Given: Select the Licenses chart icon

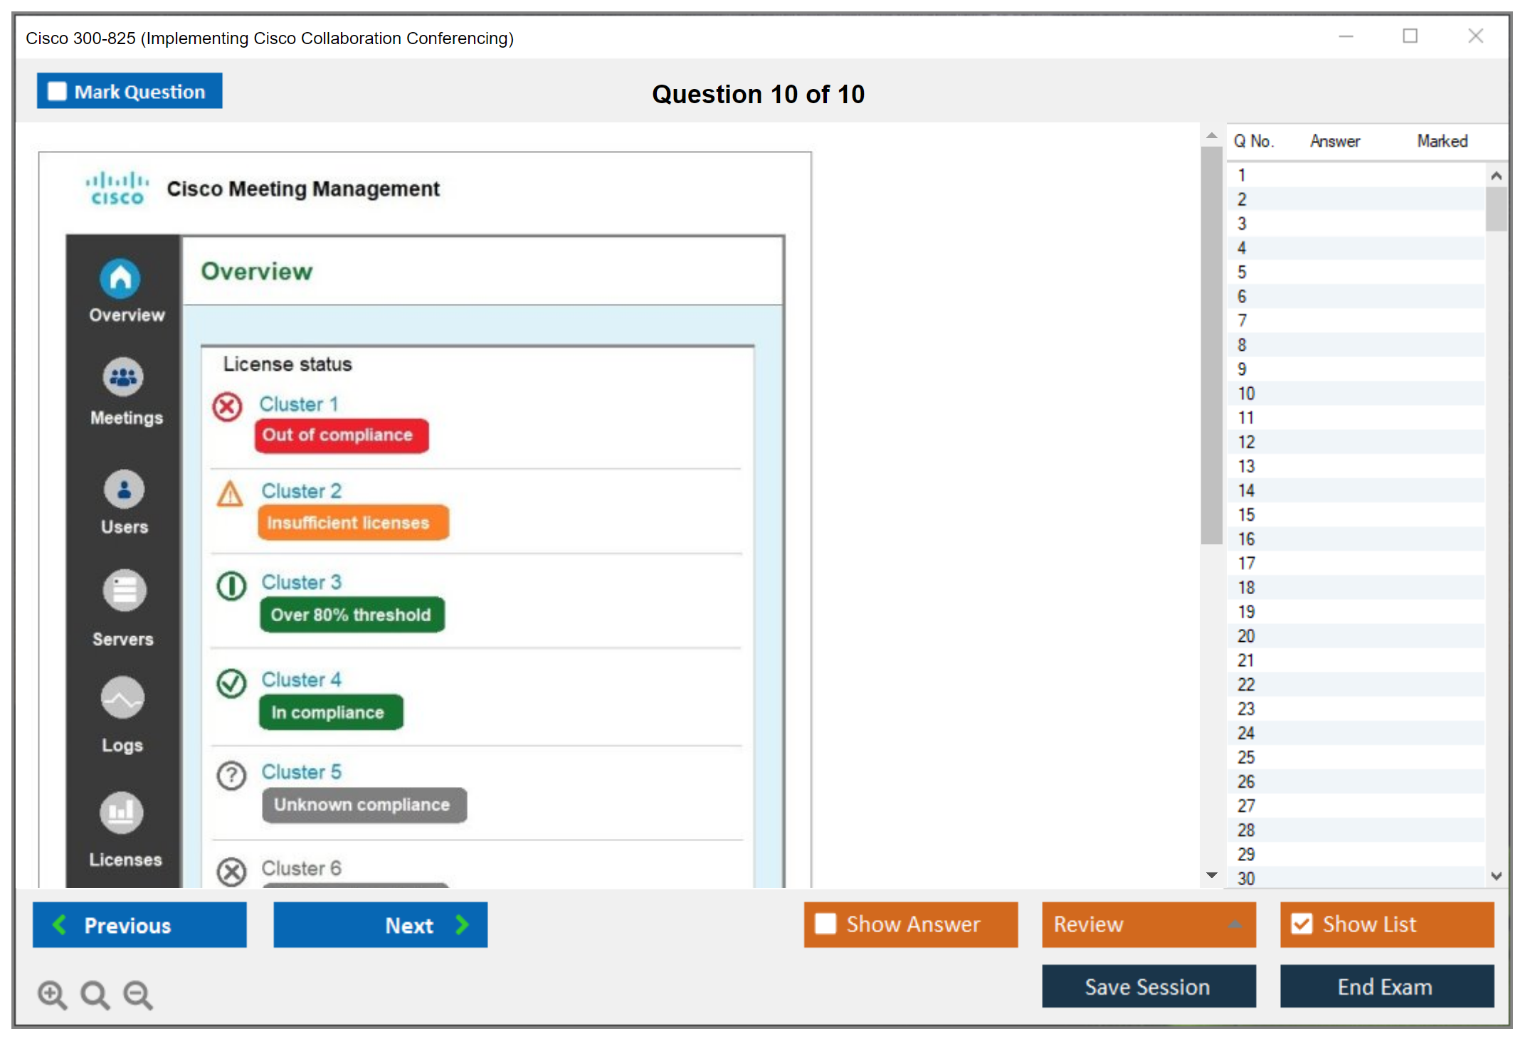Looking at the screenshot, I should pyautogui.click(x=122, y=812).
